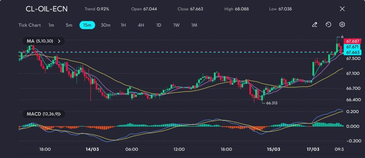Select the active 15m timeframe

[x=87, y=25]
